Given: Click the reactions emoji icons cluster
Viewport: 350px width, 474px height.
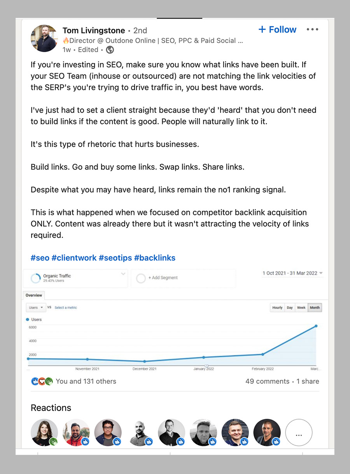Looking at the screenshot, I should pos(42,381).
